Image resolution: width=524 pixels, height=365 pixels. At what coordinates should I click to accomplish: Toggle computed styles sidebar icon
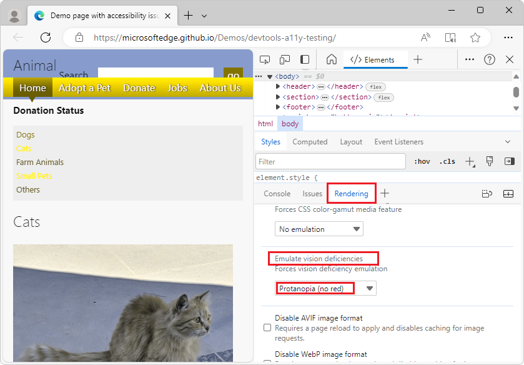(x=509, y=161)
